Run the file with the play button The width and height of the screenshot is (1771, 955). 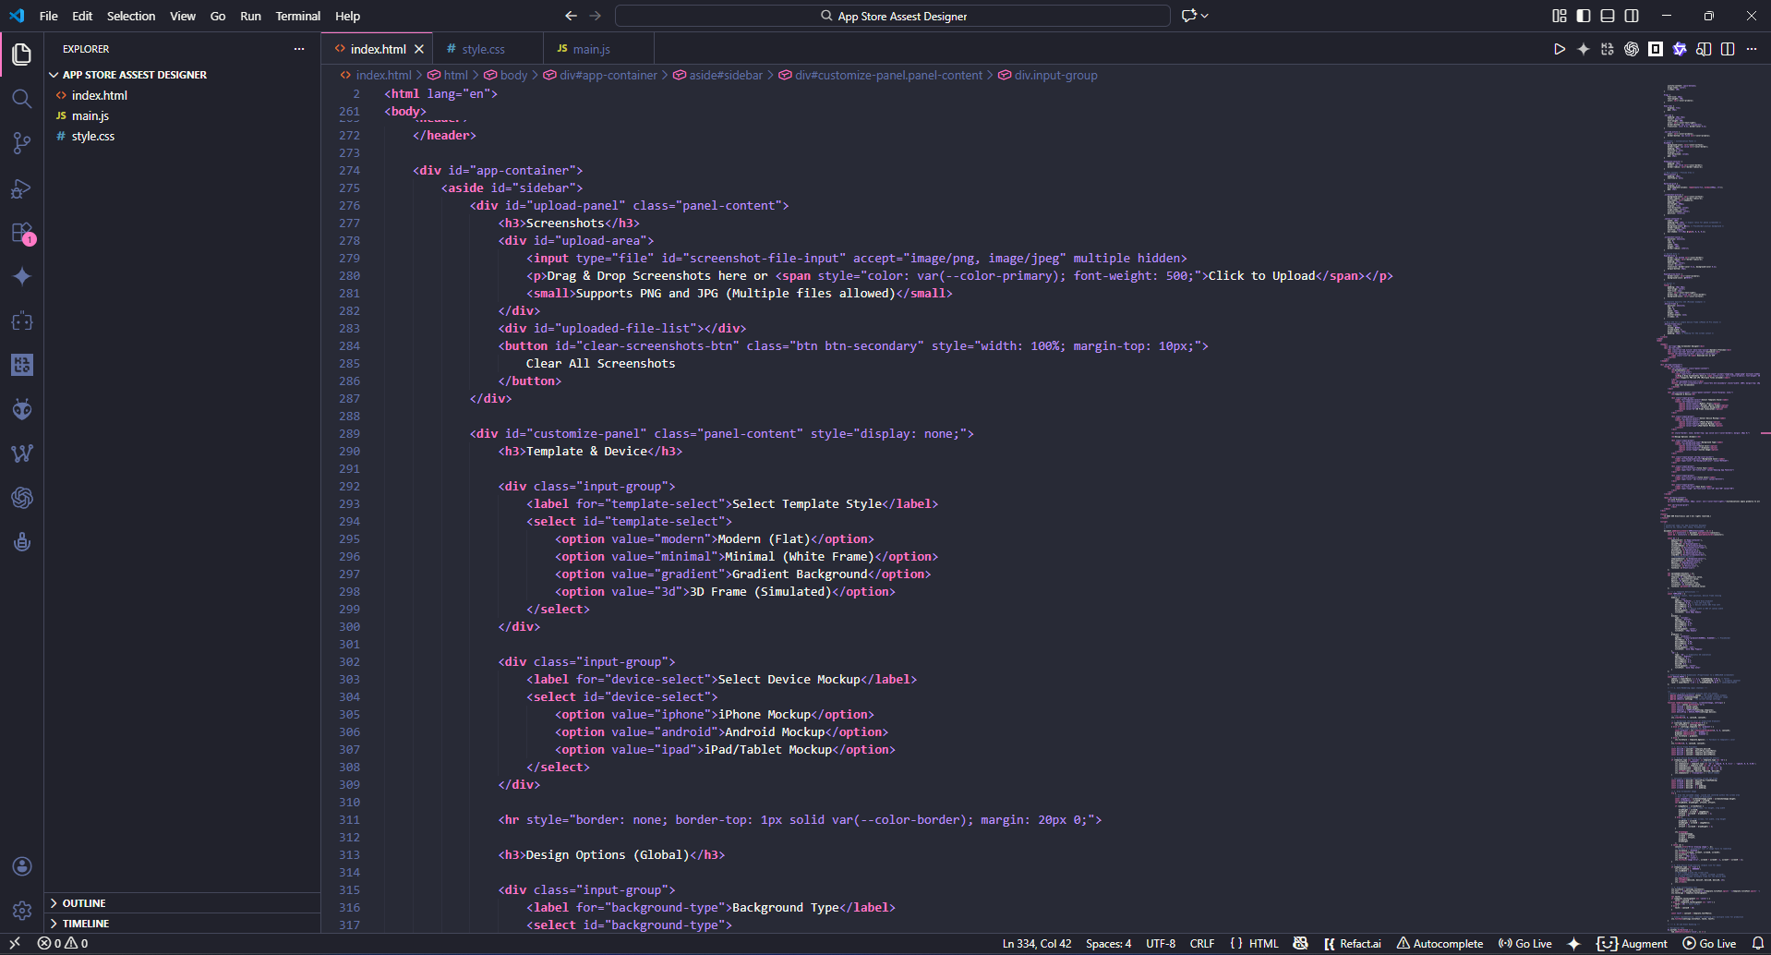[1560, 49]
